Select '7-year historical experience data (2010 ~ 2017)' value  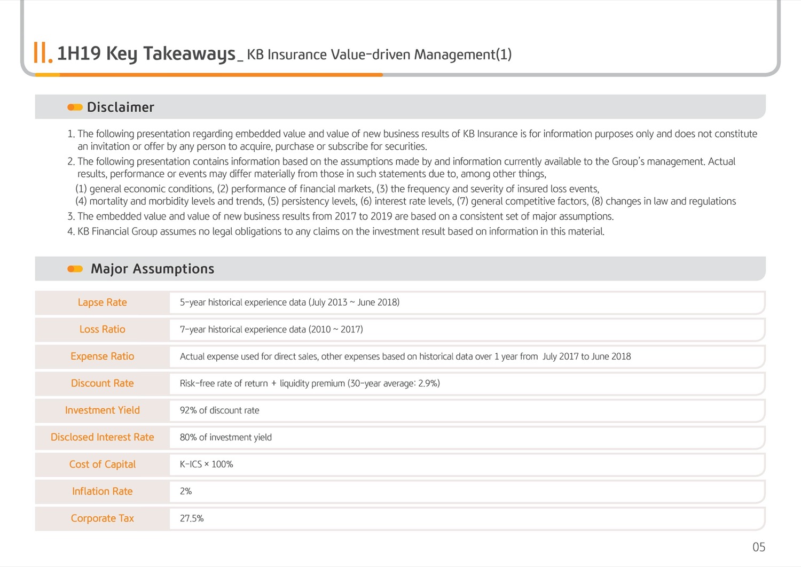[271, 330]
